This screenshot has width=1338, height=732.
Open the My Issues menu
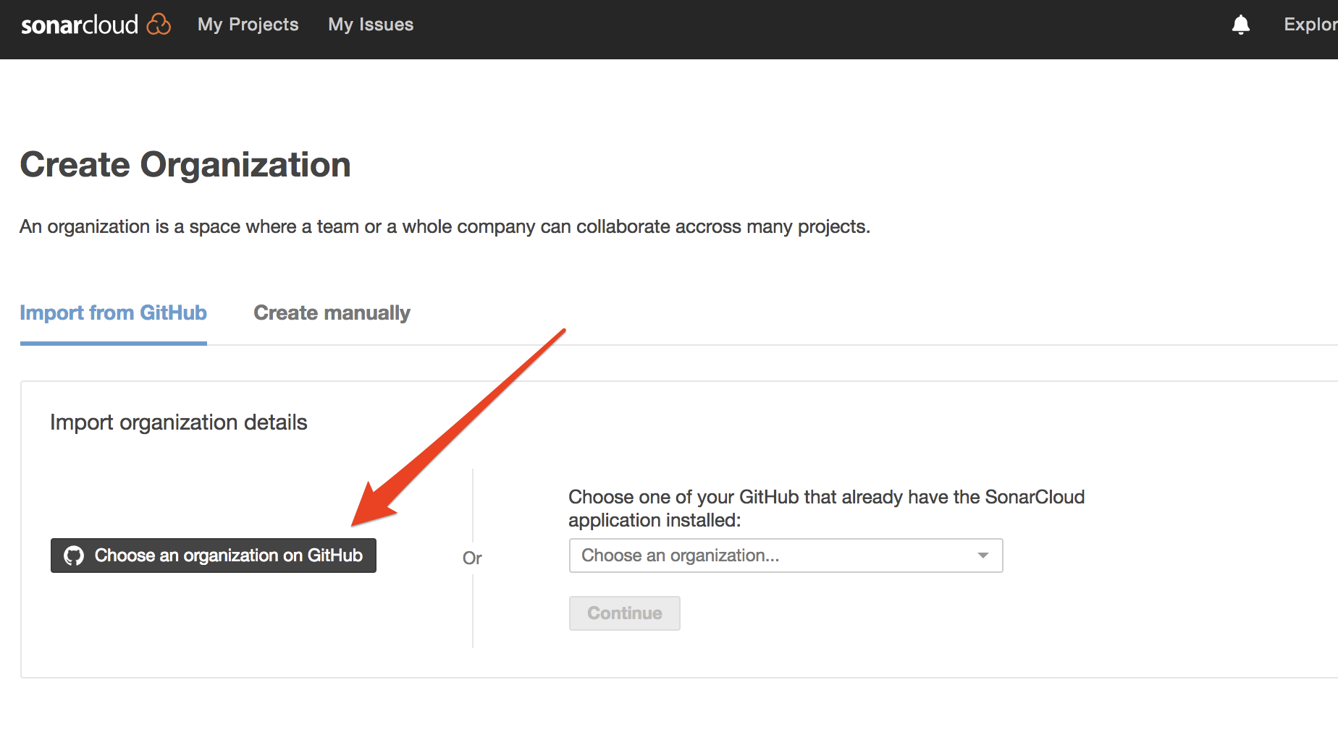371,25
